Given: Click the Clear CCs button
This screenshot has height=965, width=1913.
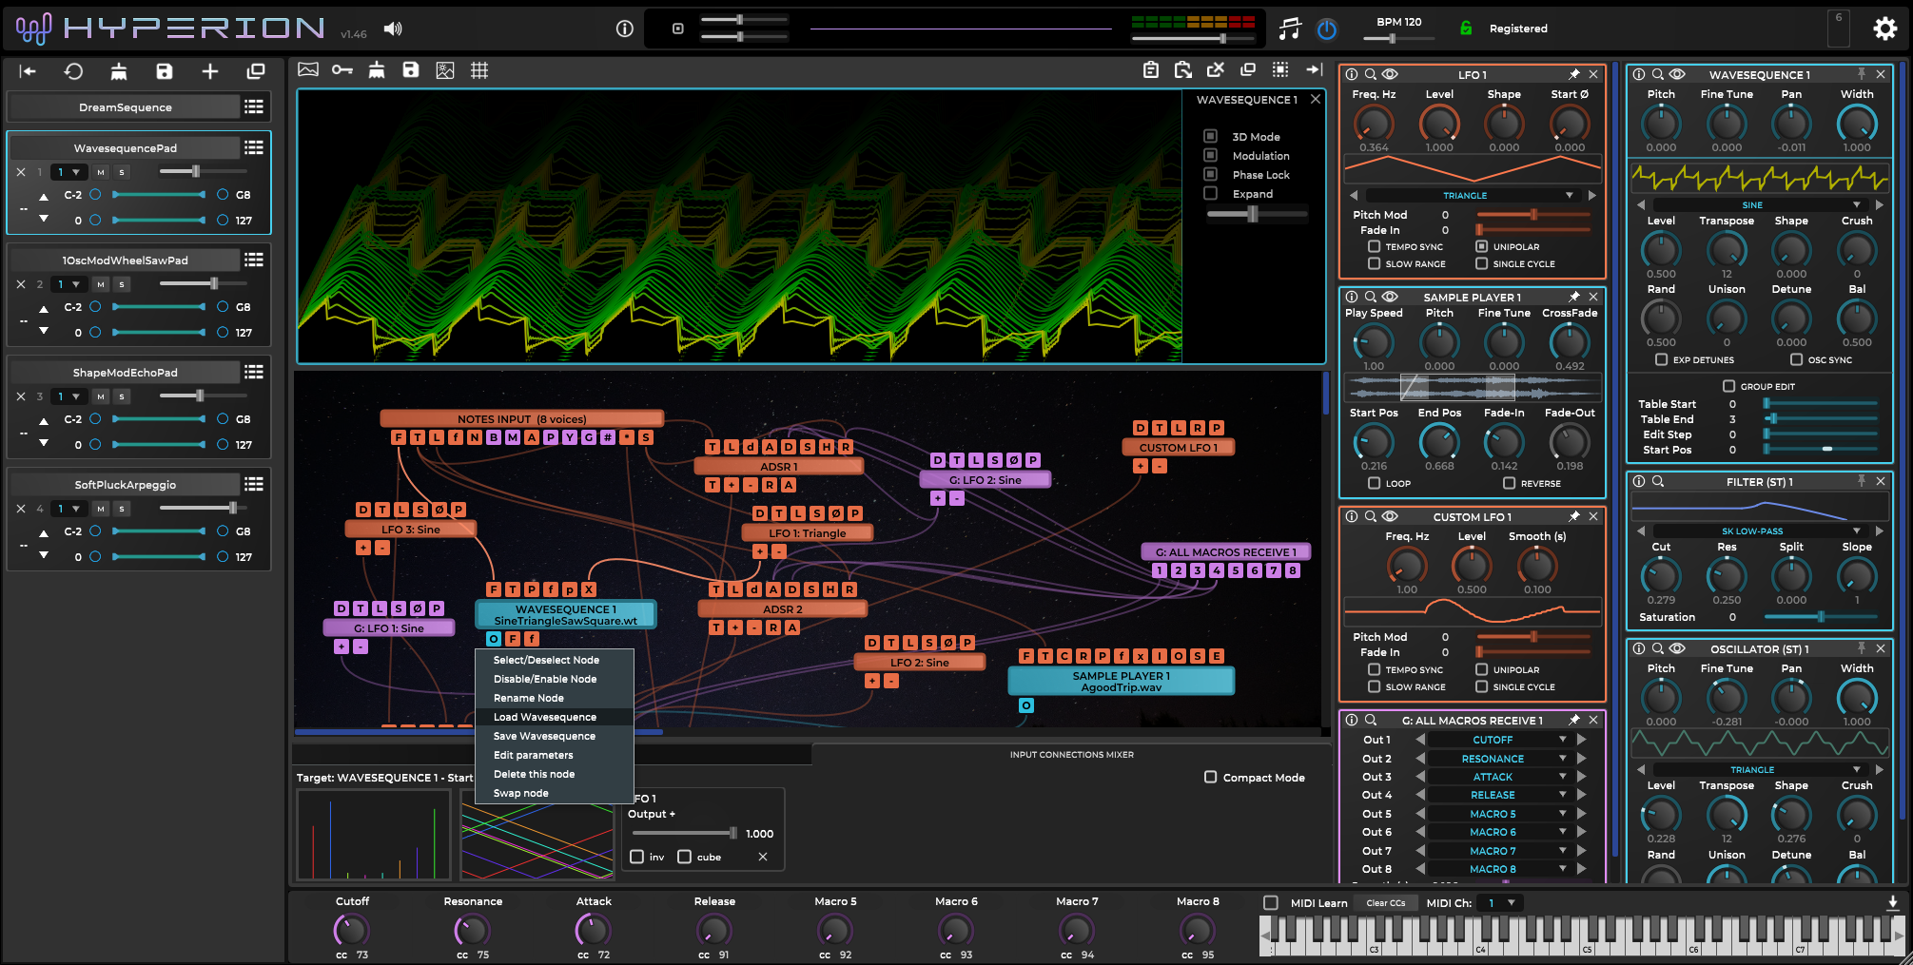Looking at the screenshot, I should coord(1385,902).
